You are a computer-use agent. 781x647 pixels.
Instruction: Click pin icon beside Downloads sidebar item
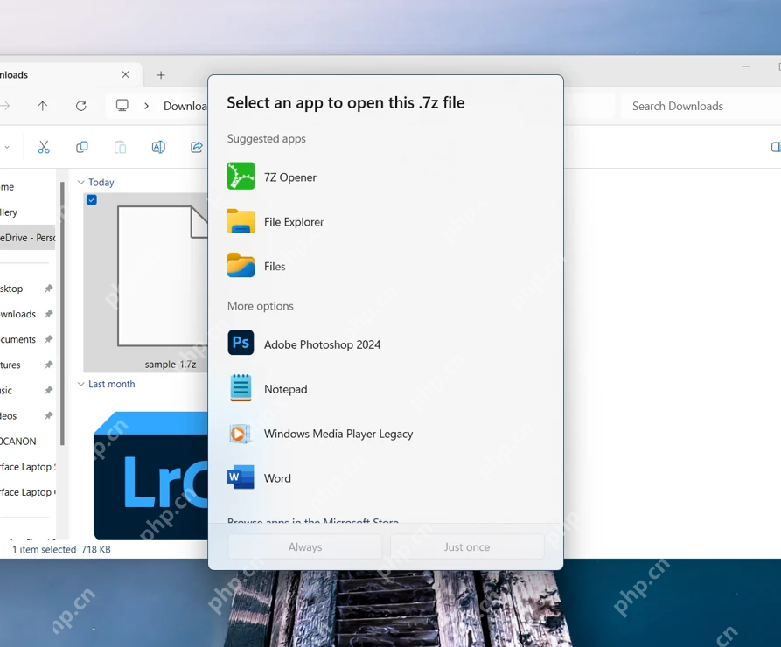[48, 314]
